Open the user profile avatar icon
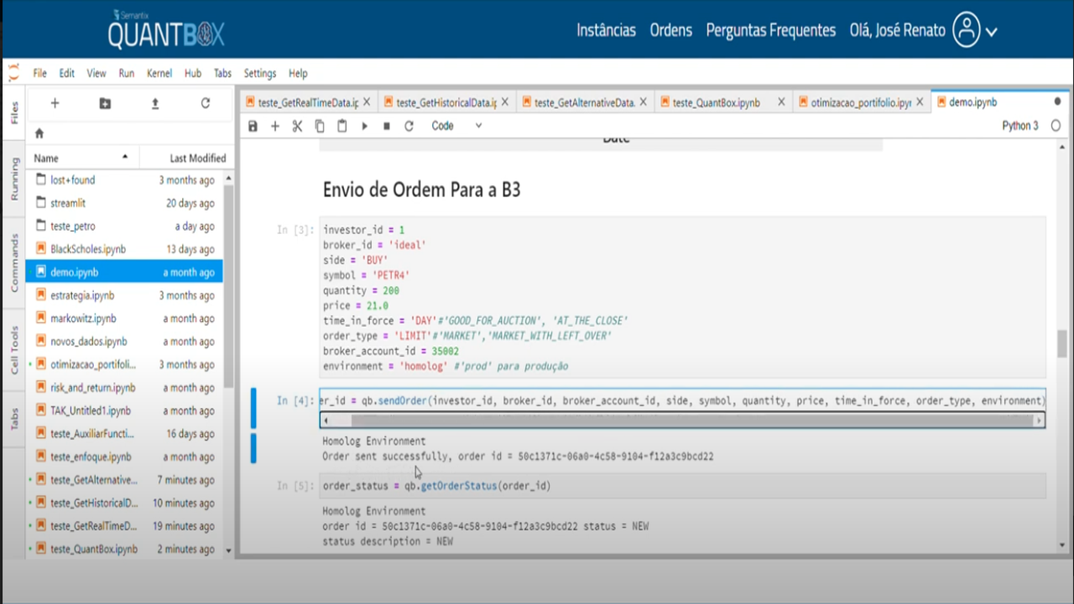Viewport: 1074px width, 604px height. click(x=967, y=30)
